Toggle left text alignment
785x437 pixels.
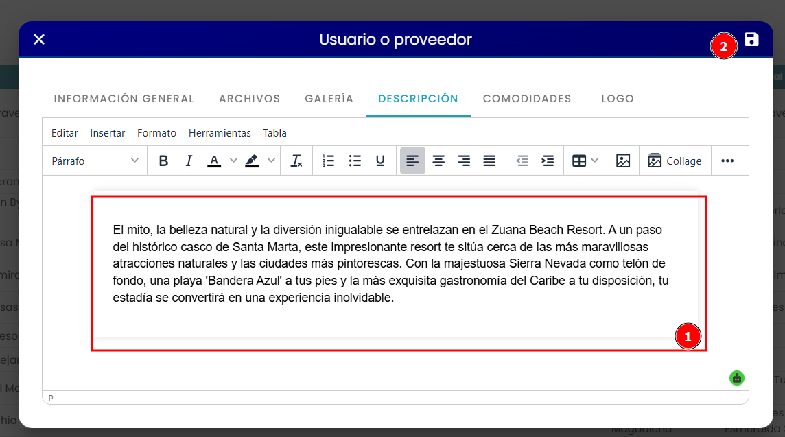[x=412, y=161]
